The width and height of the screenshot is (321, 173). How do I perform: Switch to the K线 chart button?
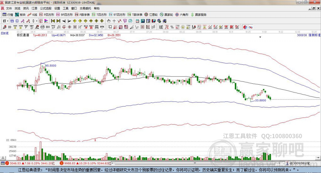point(32,15)
